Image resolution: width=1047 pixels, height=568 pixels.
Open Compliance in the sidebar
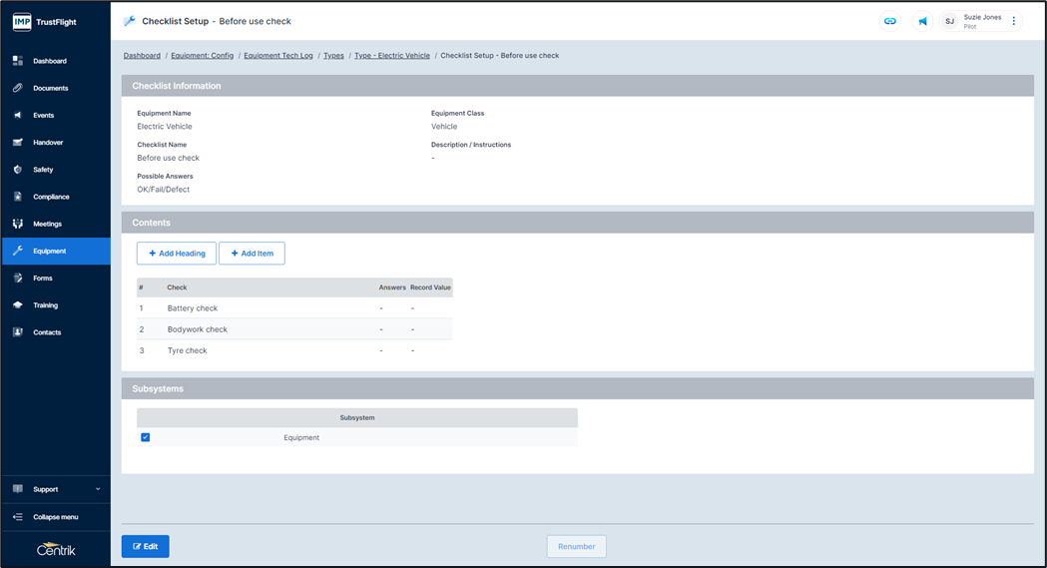pyautogui.click(x=51, y=197)
